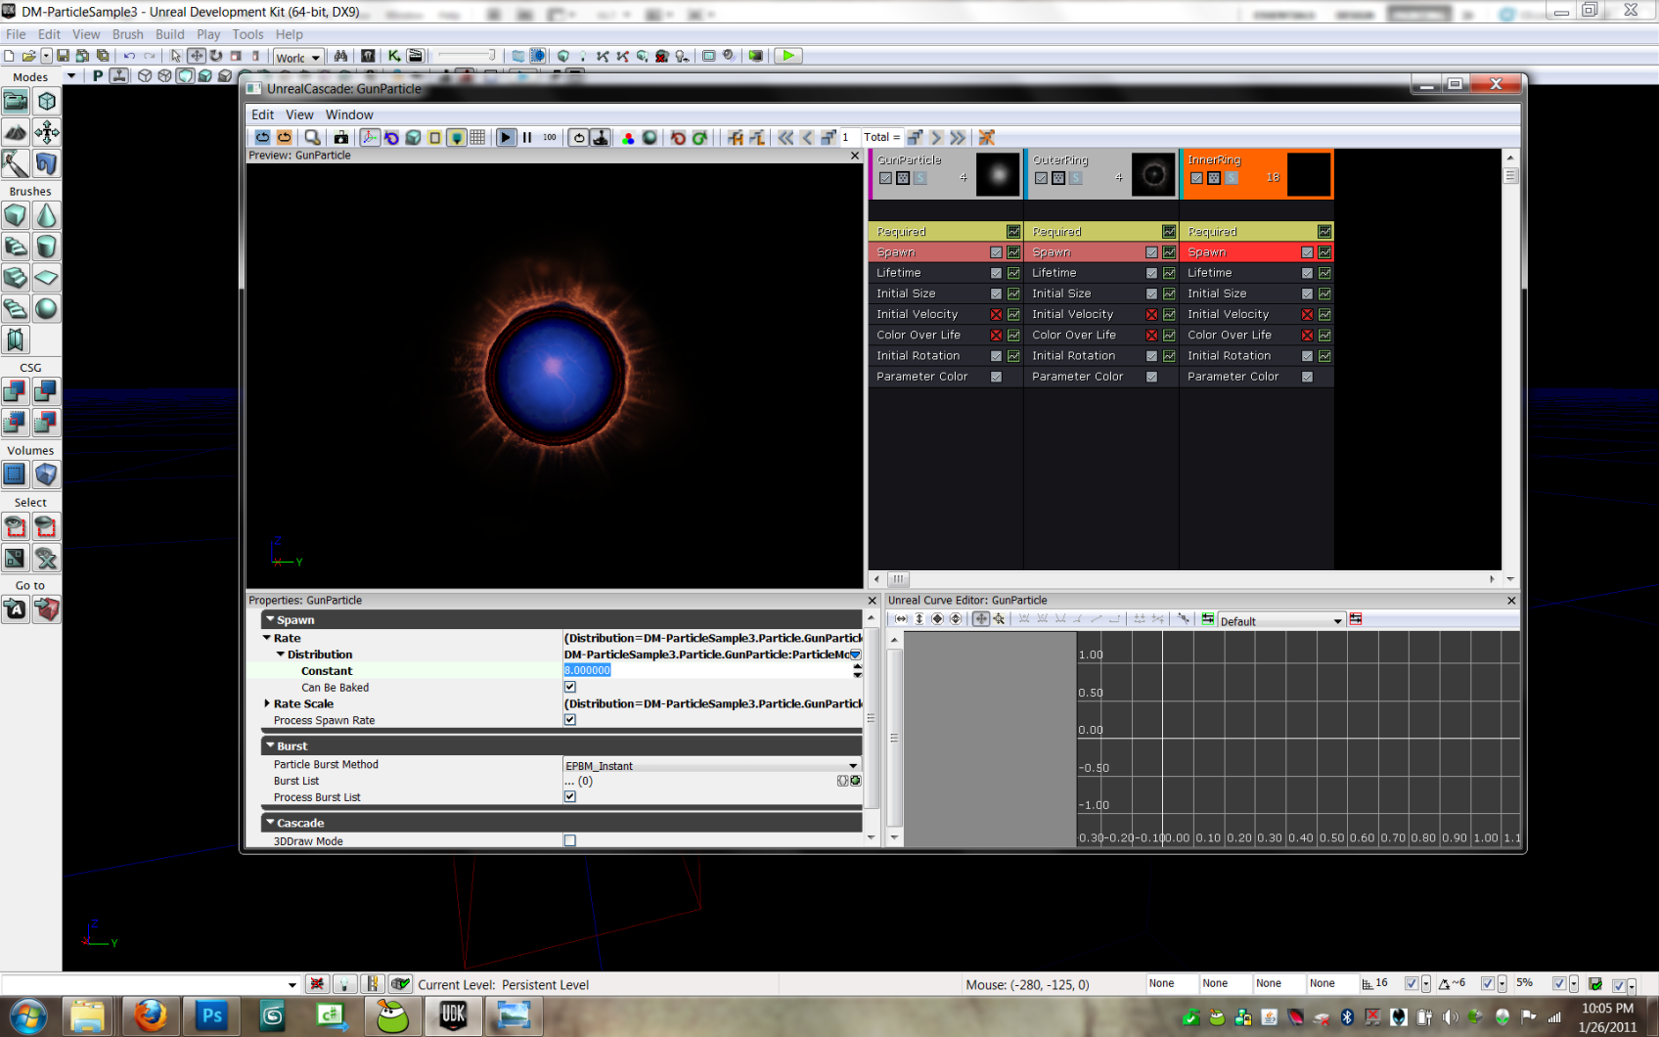
Task: Expand the Rate Scale property
Action: [267, 703]
